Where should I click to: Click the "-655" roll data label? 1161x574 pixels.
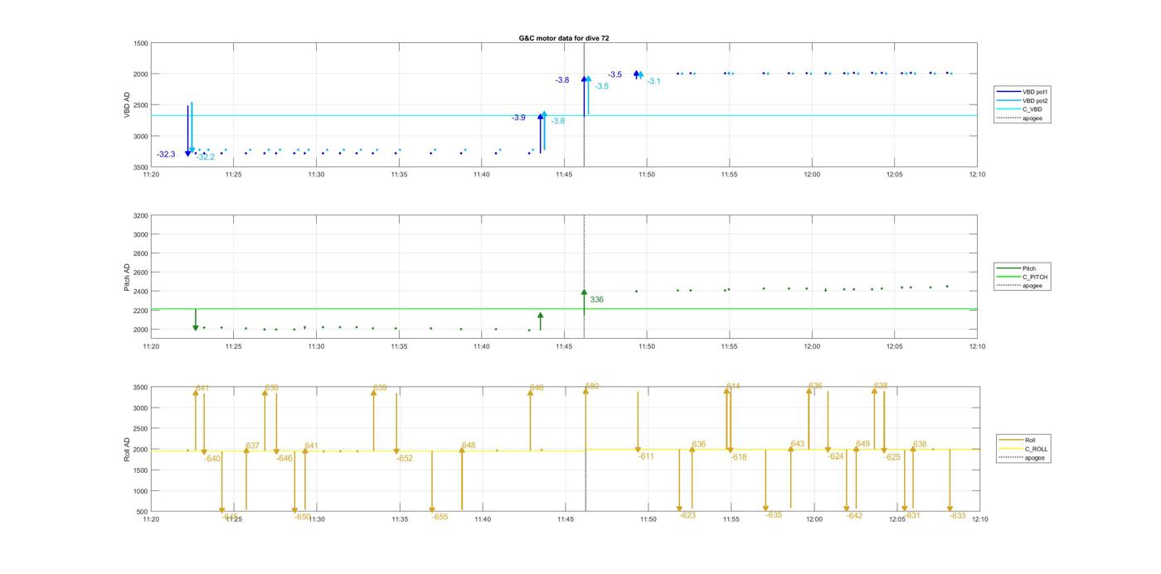pyautogui.click(x=440, y=517)
